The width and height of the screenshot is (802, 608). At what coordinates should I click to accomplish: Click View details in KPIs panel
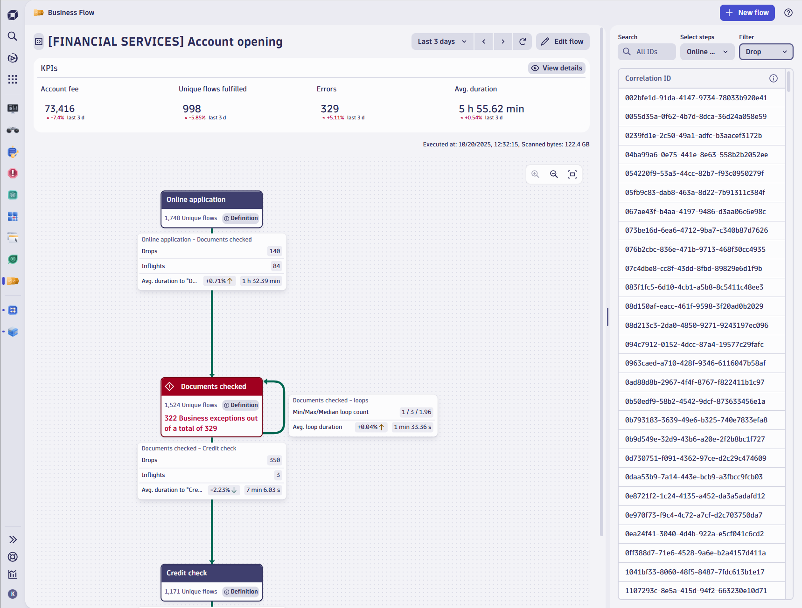pyautogui.click(x=557, y=68)
